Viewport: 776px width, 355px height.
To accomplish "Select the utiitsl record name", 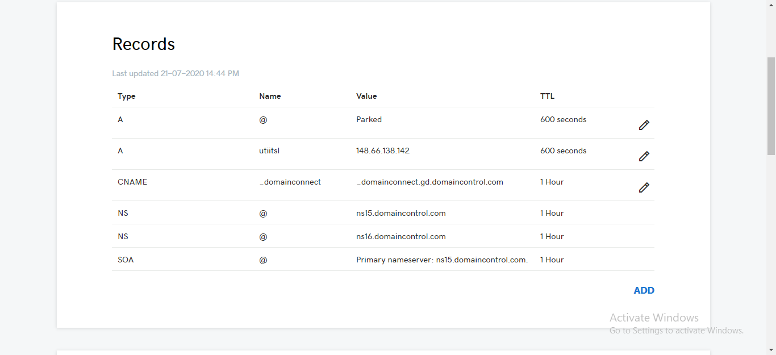I will pos(269,151).
